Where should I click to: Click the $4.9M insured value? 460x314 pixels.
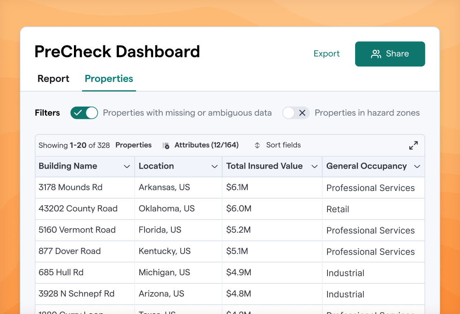pyautogui.click(x=239, y=272)
